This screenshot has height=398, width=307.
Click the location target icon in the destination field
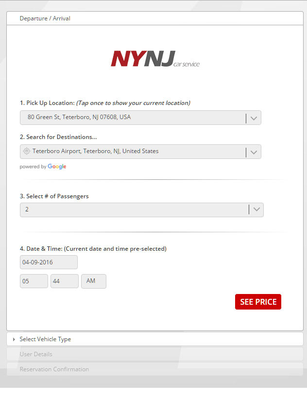click(x=27, y=151)
